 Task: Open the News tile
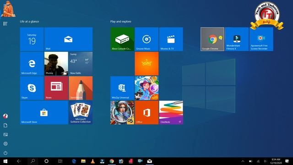[56, 88]
